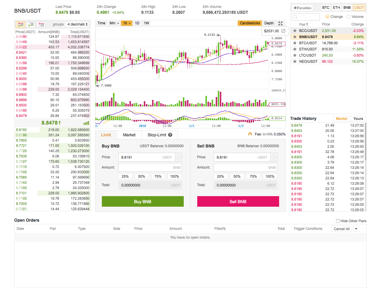Screen dimensions: 371x292
Task: Set buy amount to 100%
Action: coord(174,176)
